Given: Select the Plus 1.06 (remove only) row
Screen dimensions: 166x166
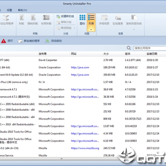Looking at the screenshot, I should [x=83, y=82].
